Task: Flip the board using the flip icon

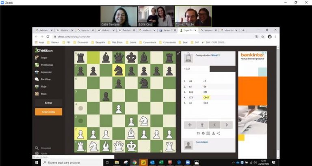Action: [x=198, y=133]
